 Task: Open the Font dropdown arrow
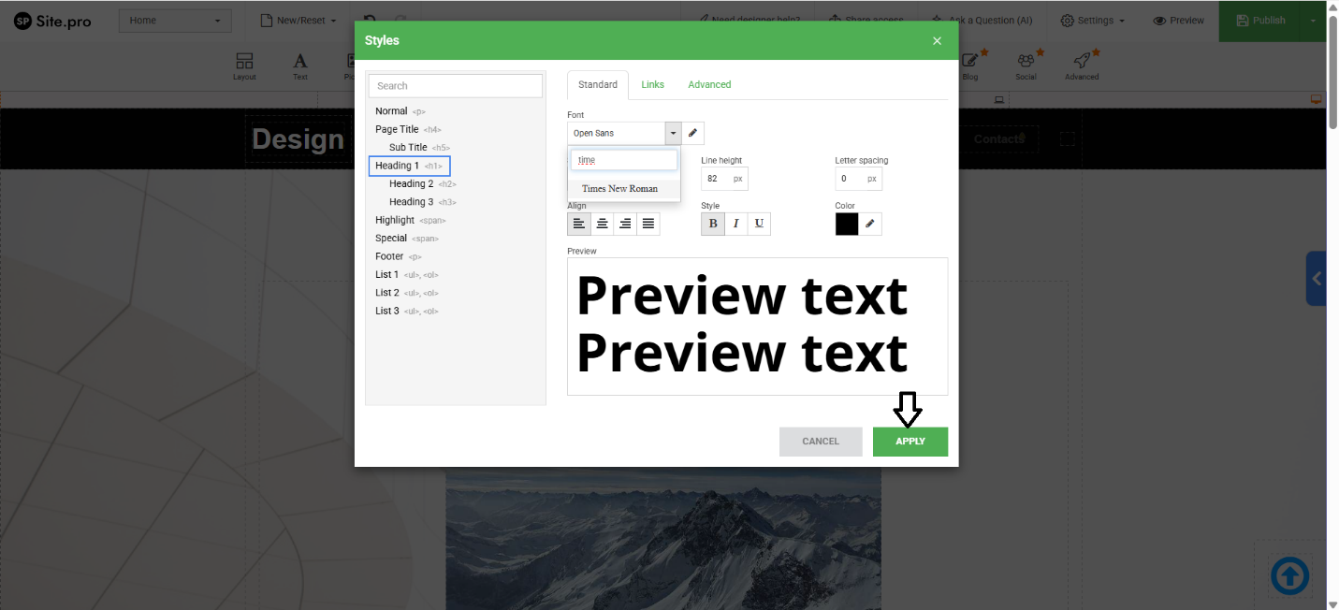[x=673, y=133]
